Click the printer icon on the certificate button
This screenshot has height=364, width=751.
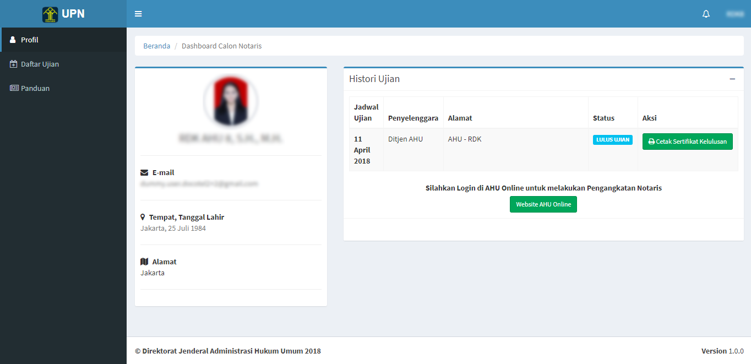pyautogui.click(x=651, y=142)
